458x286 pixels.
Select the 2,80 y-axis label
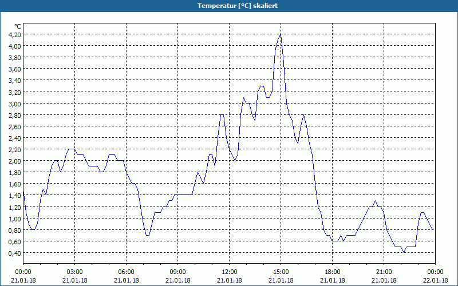(x=15, y=116)
